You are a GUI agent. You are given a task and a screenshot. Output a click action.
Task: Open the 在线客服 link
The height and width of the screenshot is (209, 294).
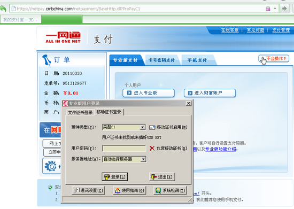click(230, 30)
